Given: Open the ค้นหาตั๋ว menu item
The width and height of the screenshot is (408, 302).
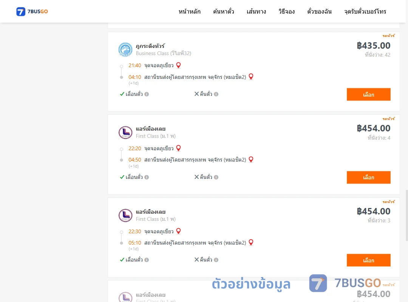Looking at the screenshot, I should (224, 11).
